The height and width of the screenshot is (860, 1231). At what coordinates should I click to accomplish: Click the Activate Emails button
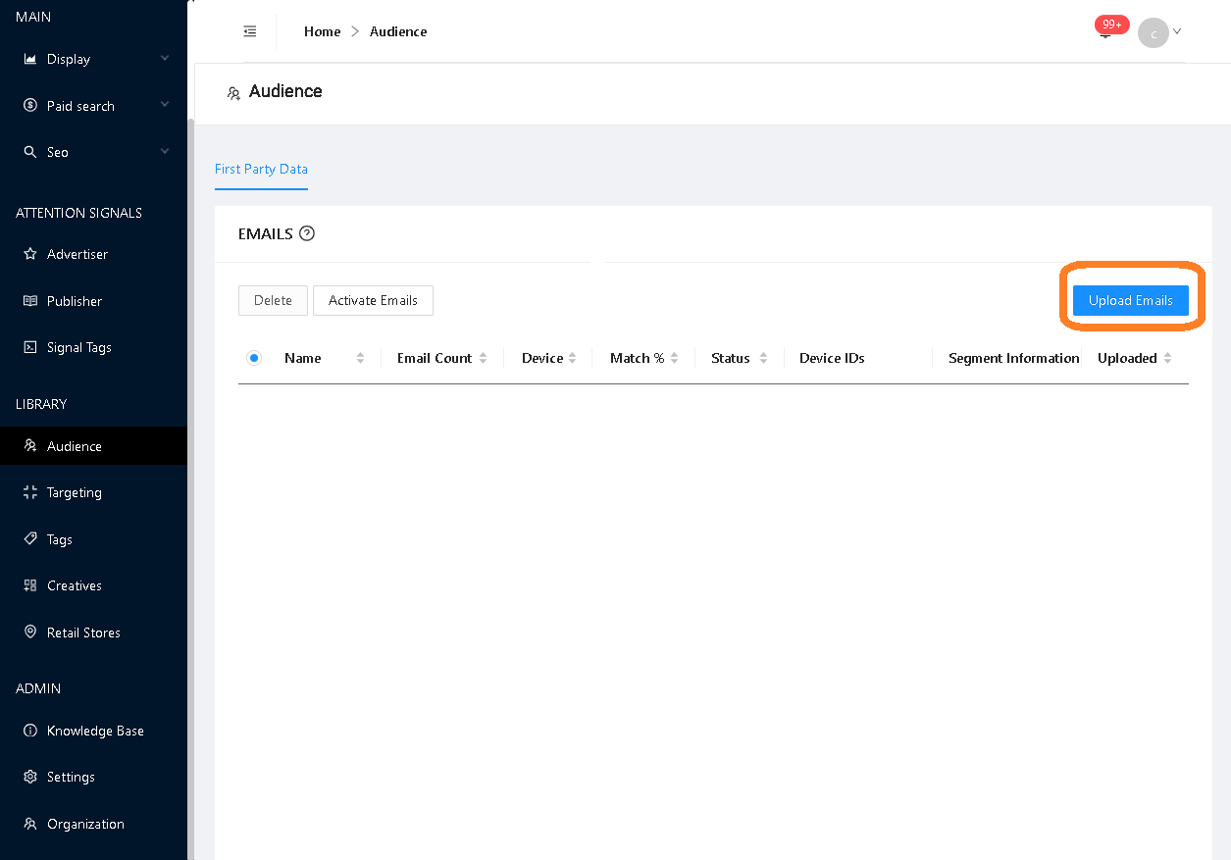pyautogui.click(x=373, y=300)
